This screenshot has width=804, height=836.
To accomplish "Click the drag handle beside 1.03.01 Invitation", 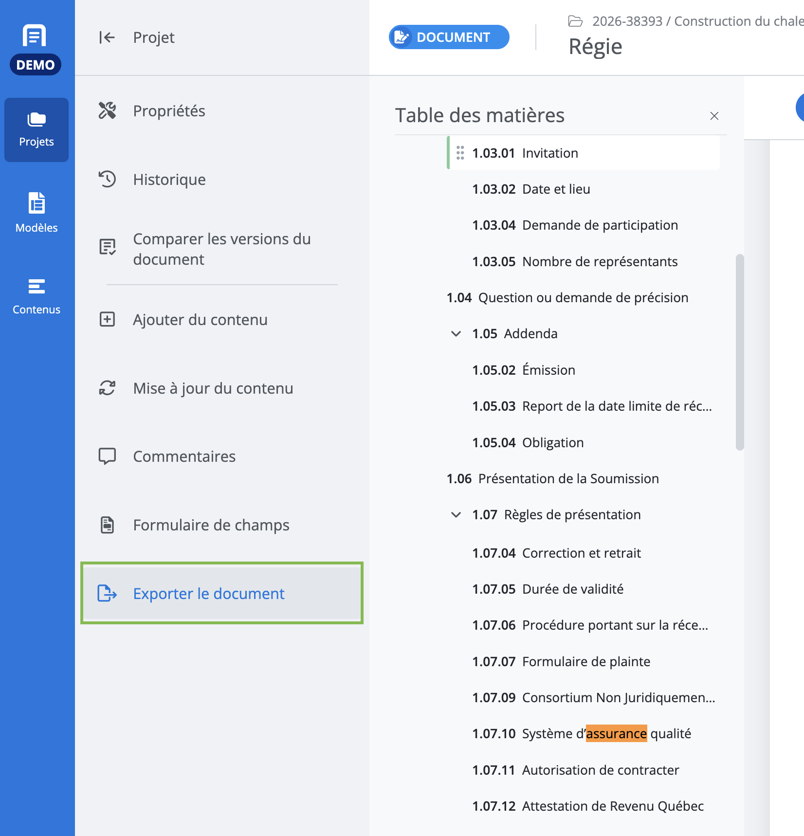I will click(x=460, y=153).
